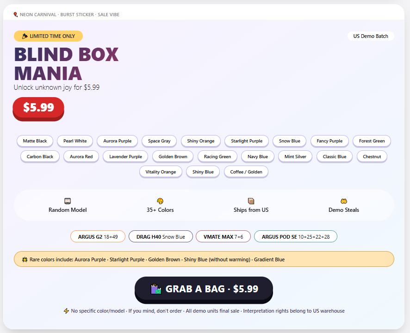Click the collision spark icon in rare colors banner

pyautogui.click(x=25, y=259)
